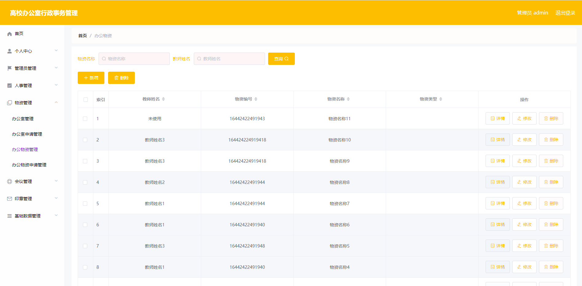Click 修改 for the 物资名称9 row
This screenshot has width=582, height=286.
click(x=524, y=161)
